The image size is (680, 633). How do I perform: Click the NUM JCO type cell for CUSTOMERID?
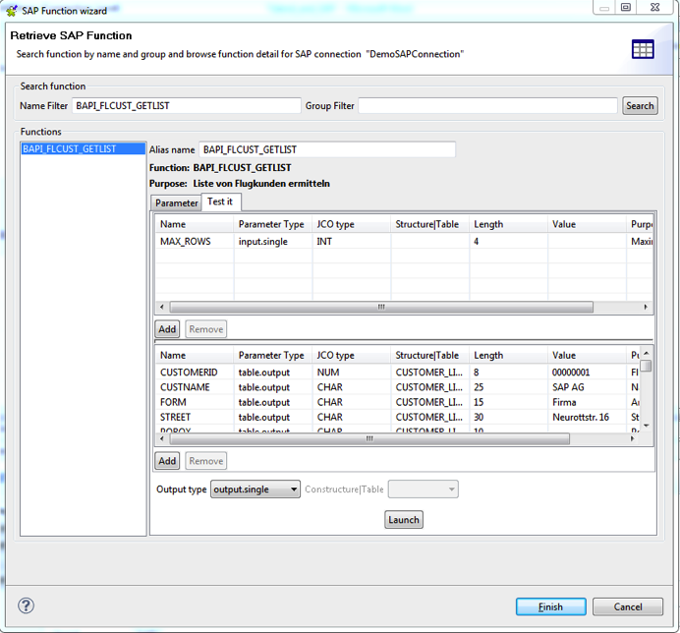[351, 373]
